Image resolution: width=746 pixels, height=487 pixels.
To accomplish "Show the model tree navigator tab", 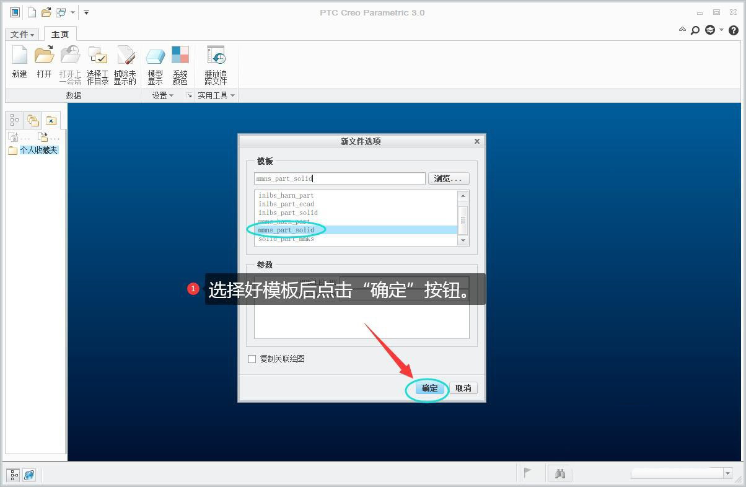I will 14,120.
